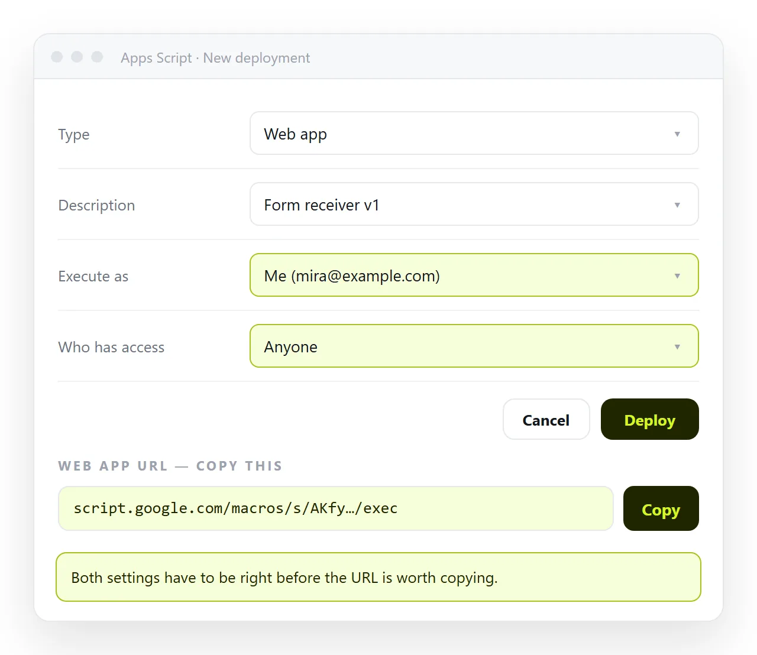Click the Description label
Image resolution: width=757 pixels, height=655 pixels.
[96, 205]
